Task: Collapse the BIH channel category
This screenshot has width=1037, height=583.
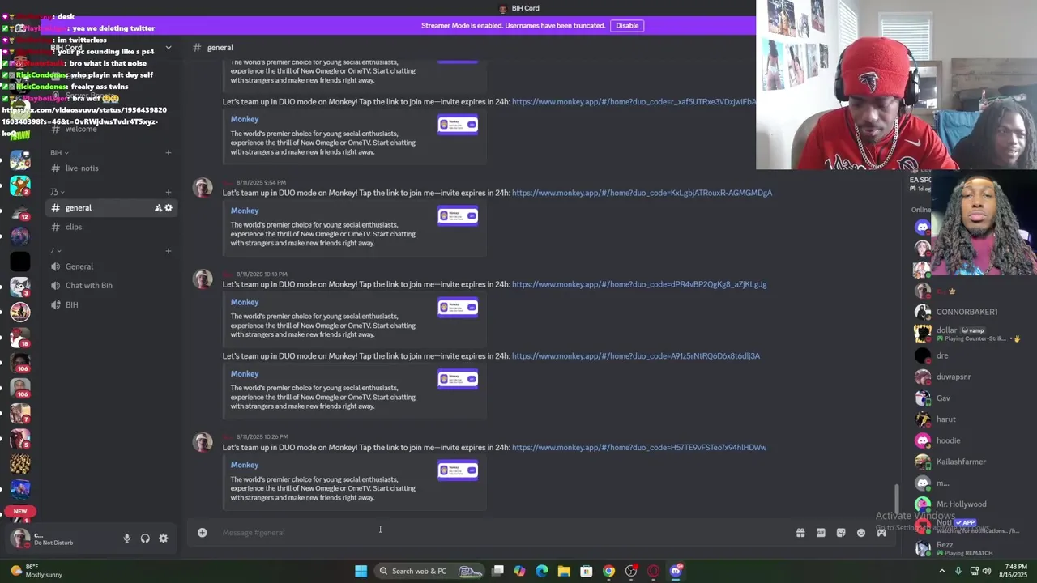Action: coord(59,153)
